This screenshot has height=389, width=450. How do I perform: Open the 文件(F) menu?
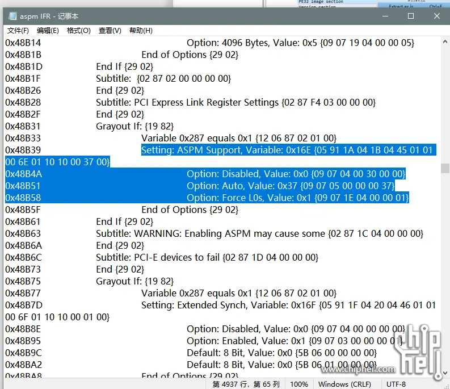click(18, 31)
